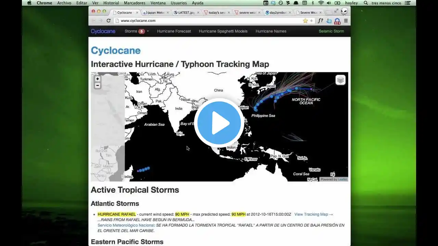Enter fullscreen using the expand arrows
Screen dimensions: 438x246
[x=336, y=11]
